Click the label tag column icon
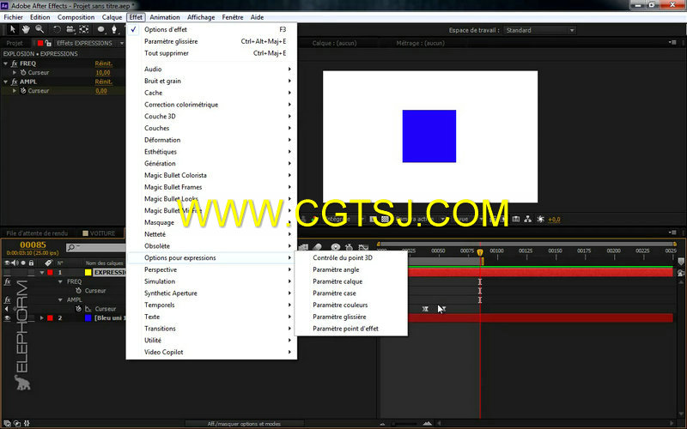Viewport: 687px width, 429px height. [x=48, y=263]
